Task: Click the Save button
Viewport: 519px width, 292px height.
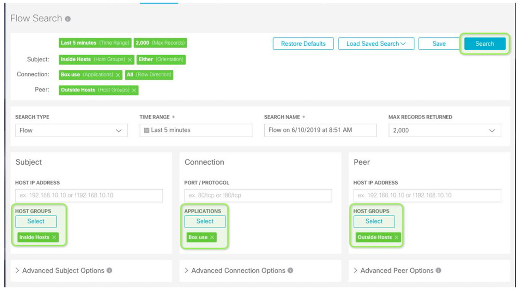Action: (439, 44)
